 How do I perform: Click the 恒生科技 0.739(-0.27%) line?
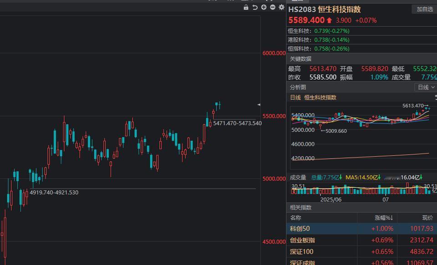[x=319, y=31]
